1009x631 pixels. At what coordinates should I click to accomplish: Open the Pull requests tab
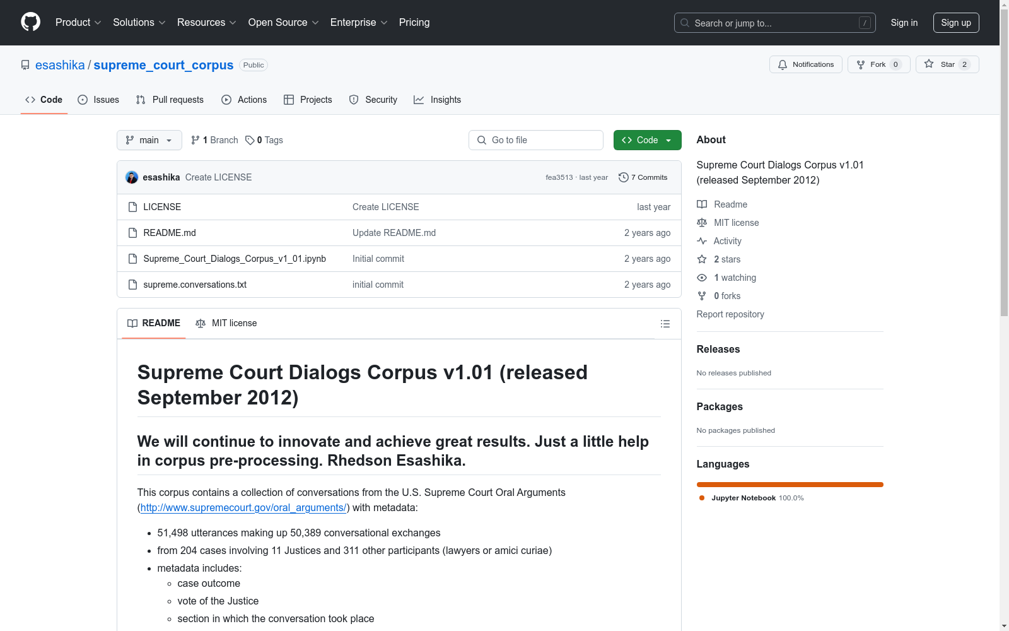[170, 100]
